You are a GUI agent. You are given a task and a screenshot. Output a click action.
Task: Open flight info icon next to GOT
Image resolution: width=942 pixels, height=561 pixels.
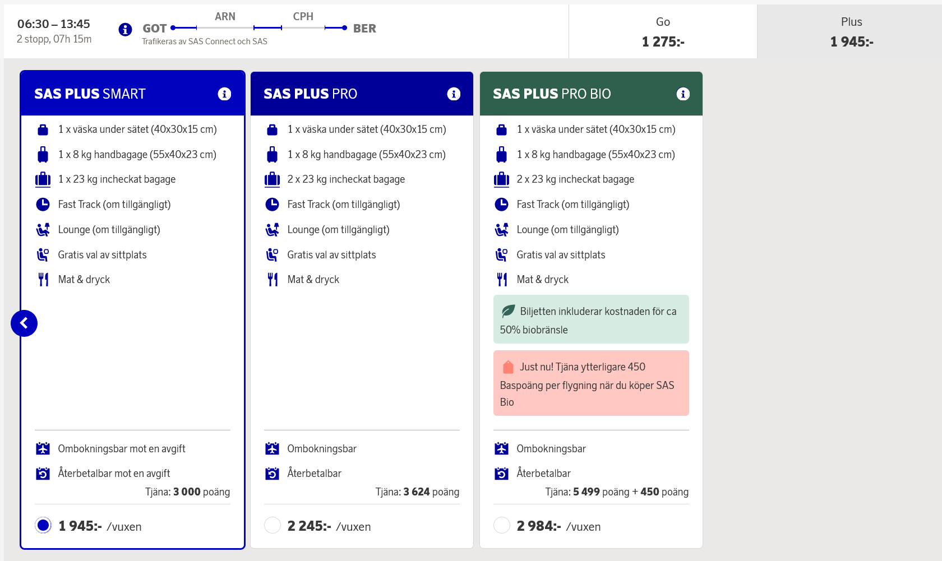125,29
